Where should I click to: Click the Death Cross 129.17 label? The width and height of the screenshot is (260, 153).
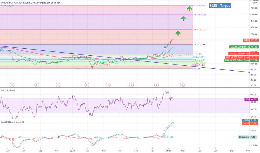pos(242,57)
